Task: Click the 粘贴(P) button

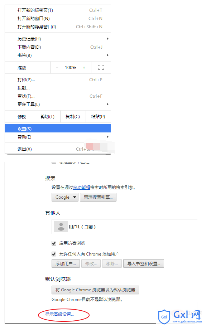Action: pos(98,117)
